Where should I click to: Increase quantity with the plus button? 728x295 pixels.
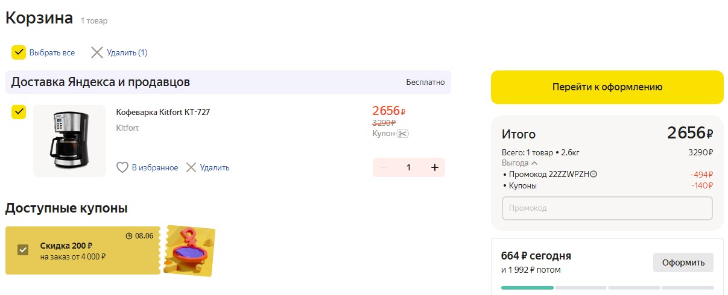click(434, 167)
